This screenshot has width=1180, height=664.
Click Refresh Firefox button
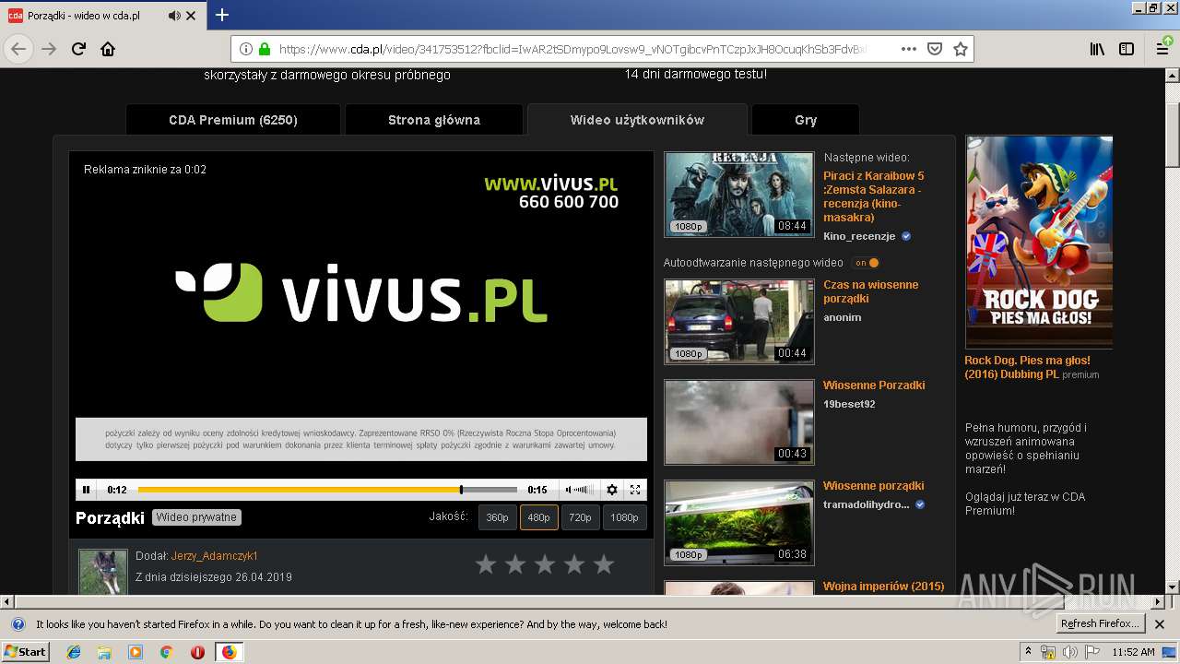[x=1100, y=623]
